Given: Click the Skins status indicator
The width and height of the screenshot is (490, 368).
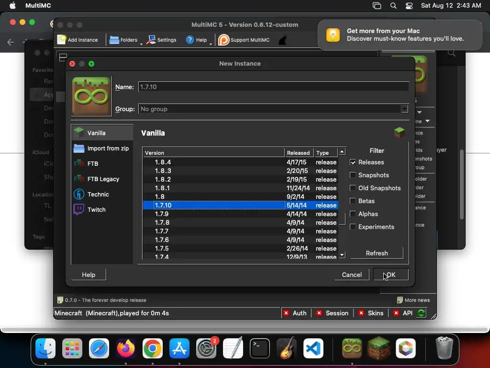Looking at the screenshot, I should (371, 313).
